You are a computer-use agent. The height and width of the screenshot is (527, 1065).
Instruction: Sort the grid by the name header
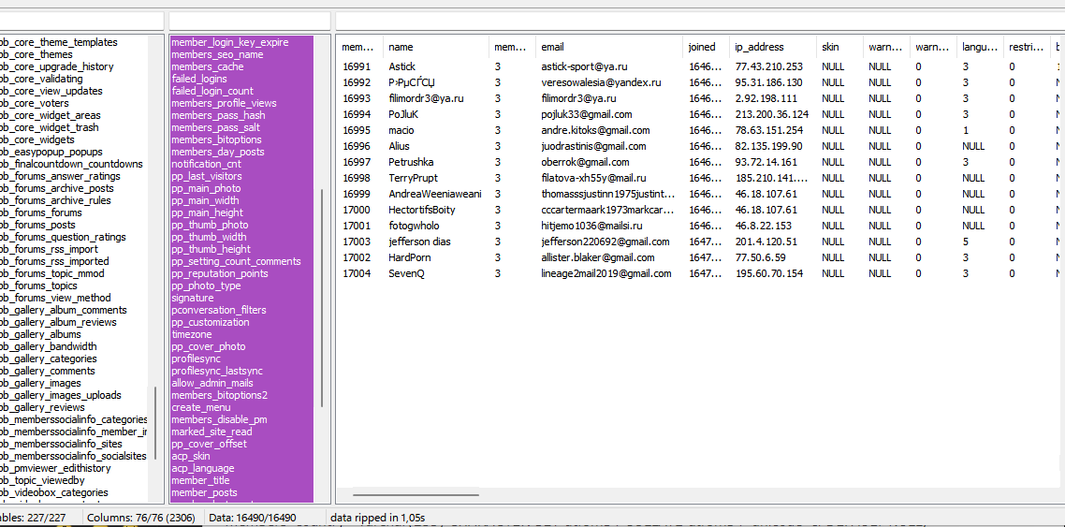(401, 47)
